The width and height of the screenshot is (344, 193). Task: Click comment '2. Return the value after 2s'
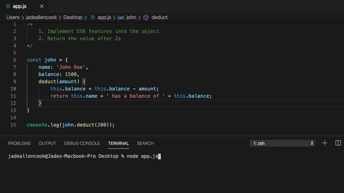(x=80, y=39)
